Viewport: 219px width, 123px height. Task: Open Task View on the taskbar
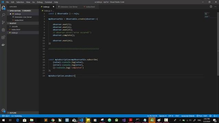click(10, 120)
